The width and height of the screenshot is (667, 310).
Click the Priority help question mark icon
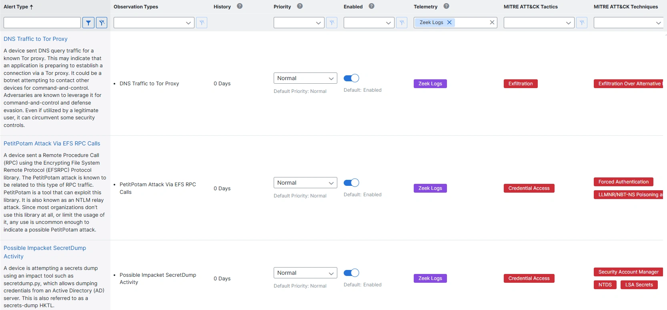point(300,6)
